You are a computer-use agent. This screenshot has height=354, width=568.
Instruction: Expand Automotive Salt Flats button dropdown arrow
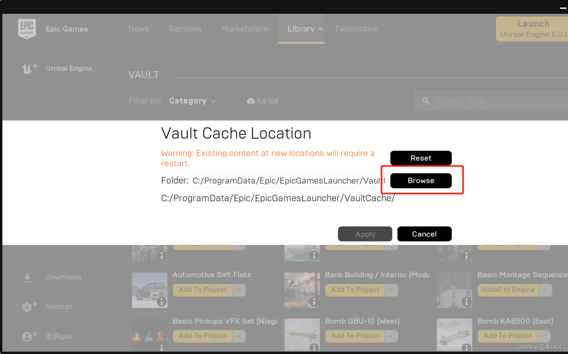tap(239, 290)
